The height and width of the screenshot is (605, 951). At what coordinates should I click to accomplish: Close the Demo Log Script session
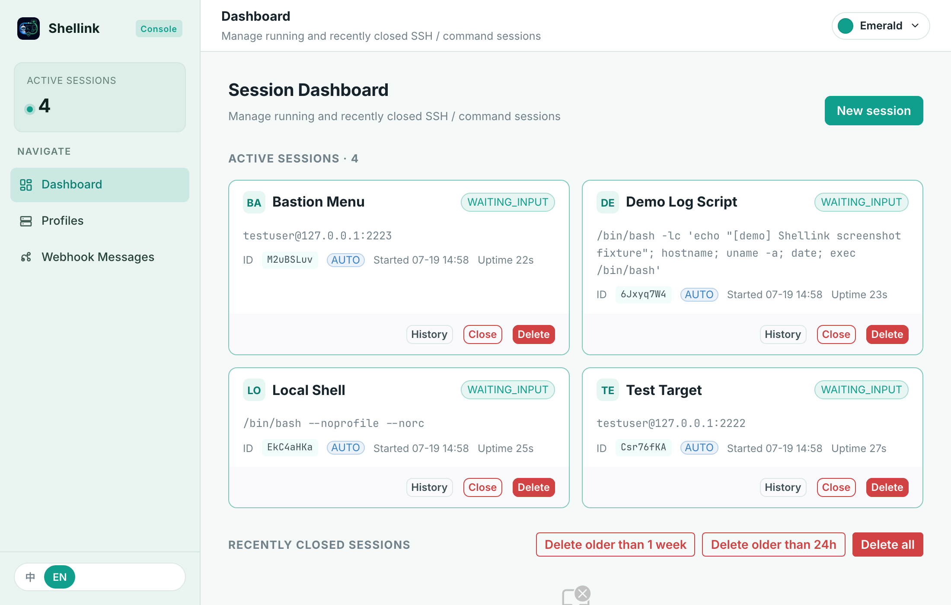click(836, 334)
